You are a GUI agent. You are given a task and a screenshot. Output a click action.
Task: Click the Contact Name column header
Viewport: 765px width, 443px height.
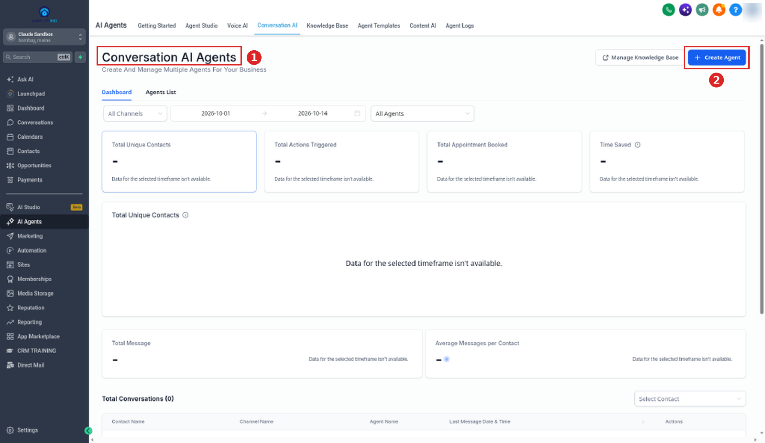(128, 421)
